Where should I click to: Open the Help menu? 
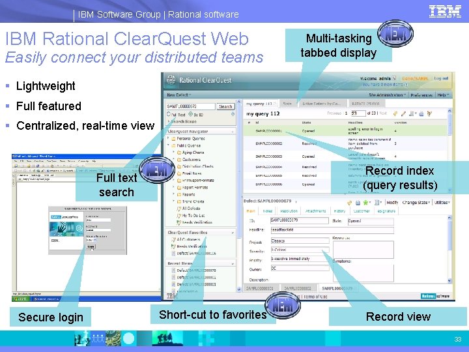443,95
